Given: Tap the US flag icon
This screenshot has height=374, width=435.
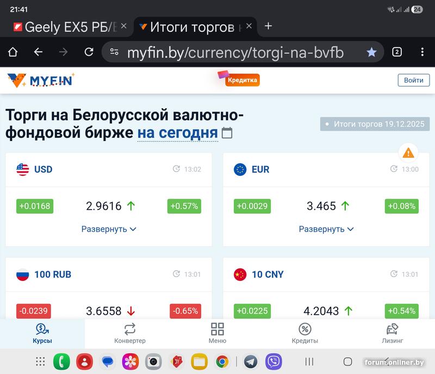Looking at the screenshot, I should coord(22,169).
